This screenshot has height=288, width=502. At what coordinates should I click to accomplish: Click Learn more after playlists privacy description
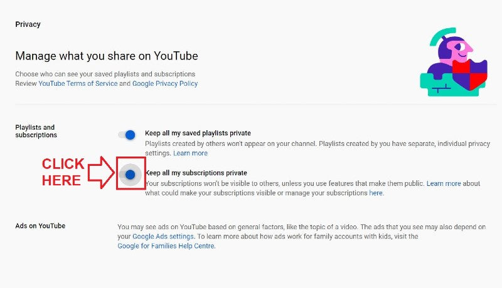click(190, 153)
